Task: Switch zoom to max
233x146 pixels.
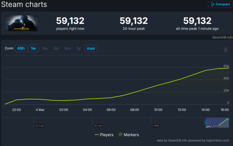Action: (91, 48)
